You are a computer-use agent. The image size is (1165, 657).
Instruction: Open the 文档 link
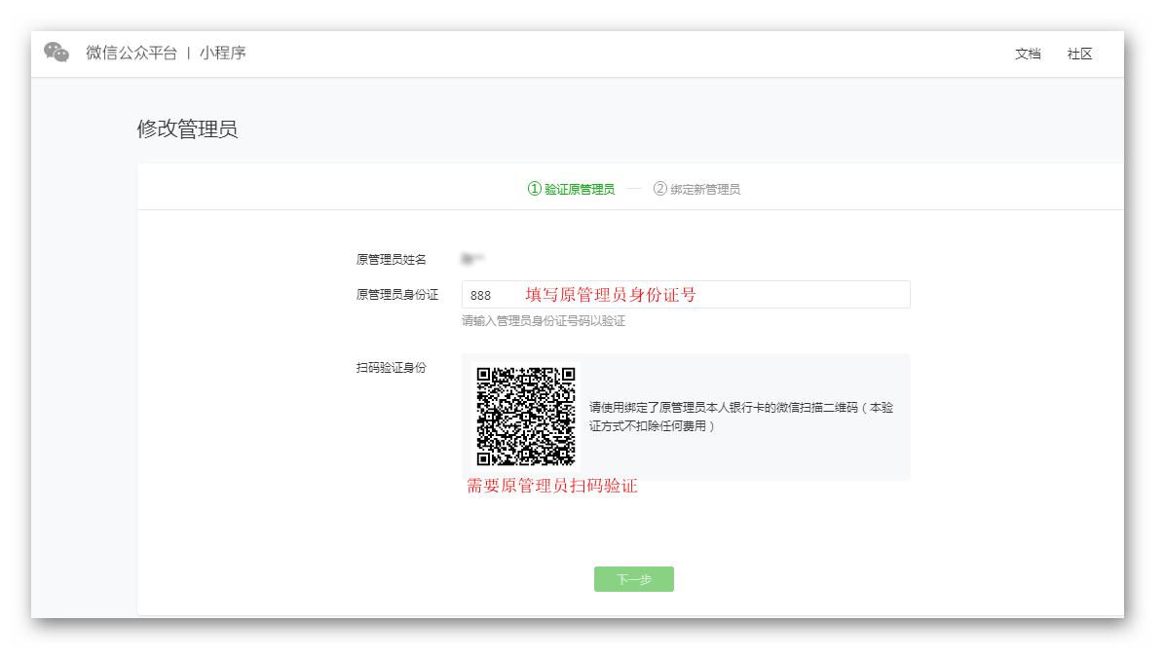pos(1028,54)
